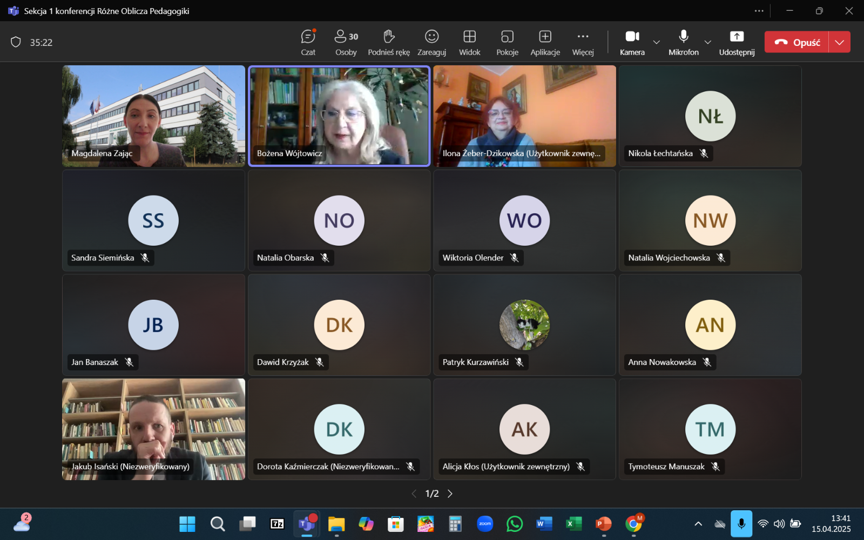Raise hand with Podnieś rękę

(x=388, y=42)
